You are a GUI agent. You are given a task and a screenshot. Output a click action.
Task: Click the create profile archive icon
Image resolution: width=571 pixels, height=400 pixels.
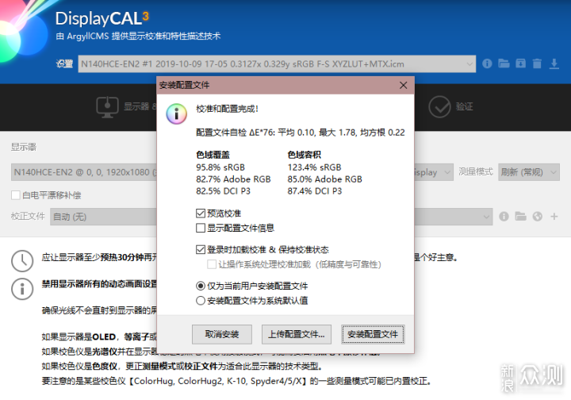(520, 63)
